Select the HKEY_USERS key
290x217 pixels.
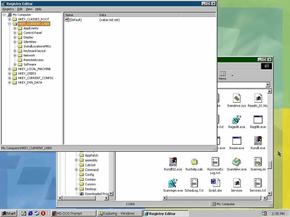27,73
